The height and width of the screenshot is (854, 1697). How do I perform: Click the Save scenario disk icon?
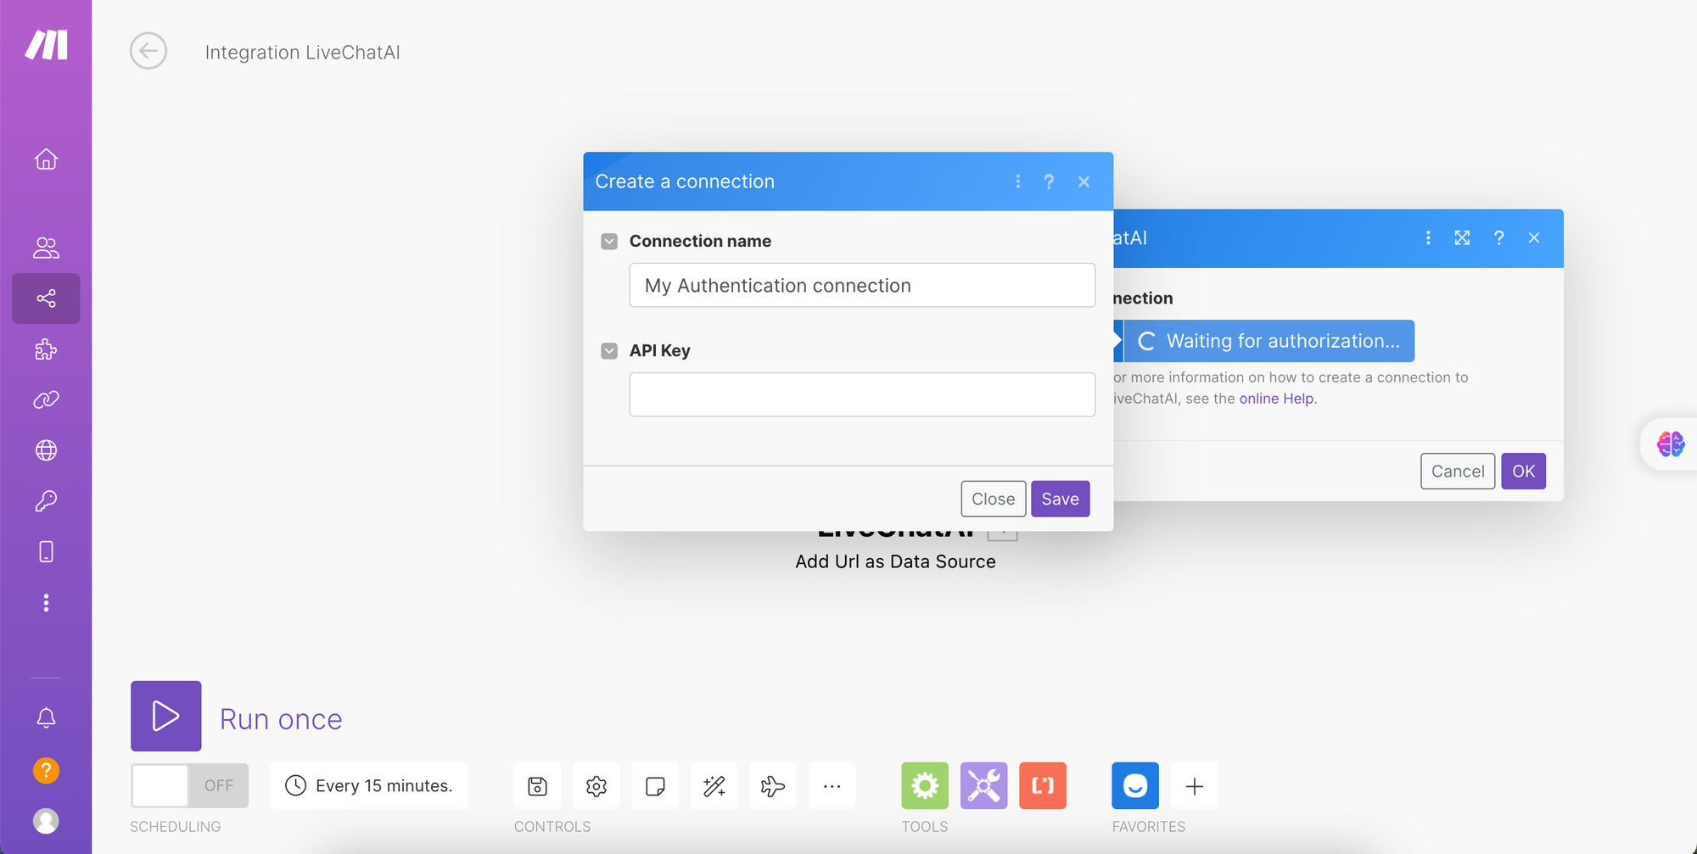(x=537, y=786)
